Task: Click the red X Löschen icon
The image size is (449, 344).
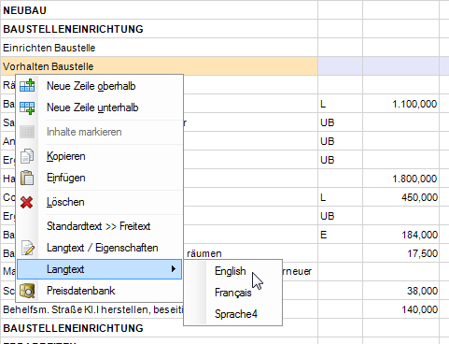Action: pyautogui.click(x=27, y=202)
